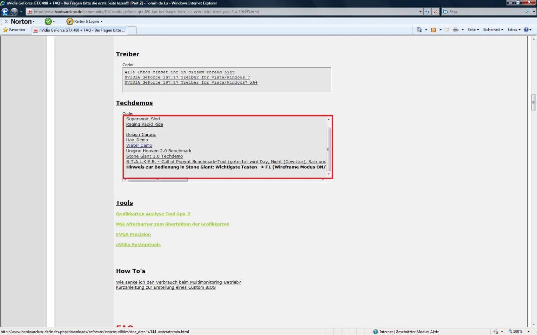The height and width of the screenshot is (335, 537).
Task: Click the magnifier search icon
Action: (x=528, y=11)
